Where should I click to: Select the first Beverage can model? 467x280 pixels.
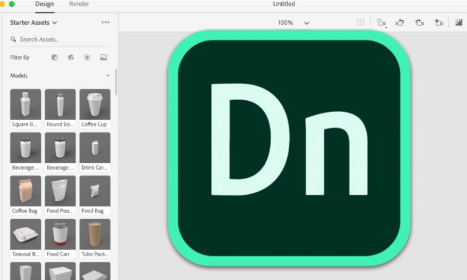point(26,152)
